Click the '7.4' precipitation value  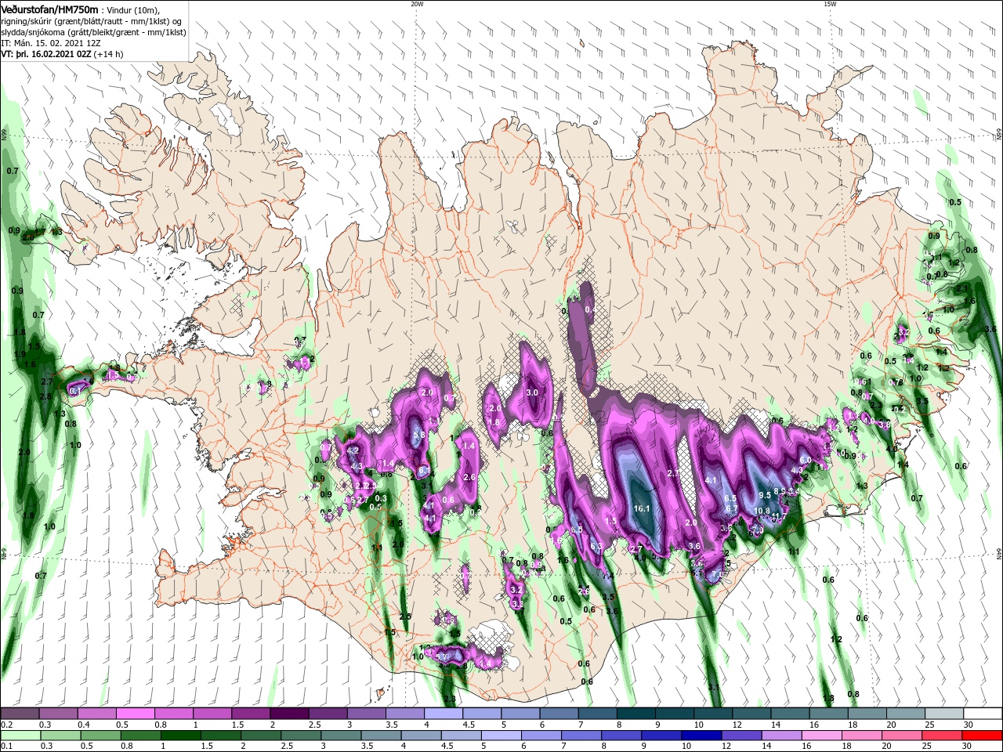608,575
